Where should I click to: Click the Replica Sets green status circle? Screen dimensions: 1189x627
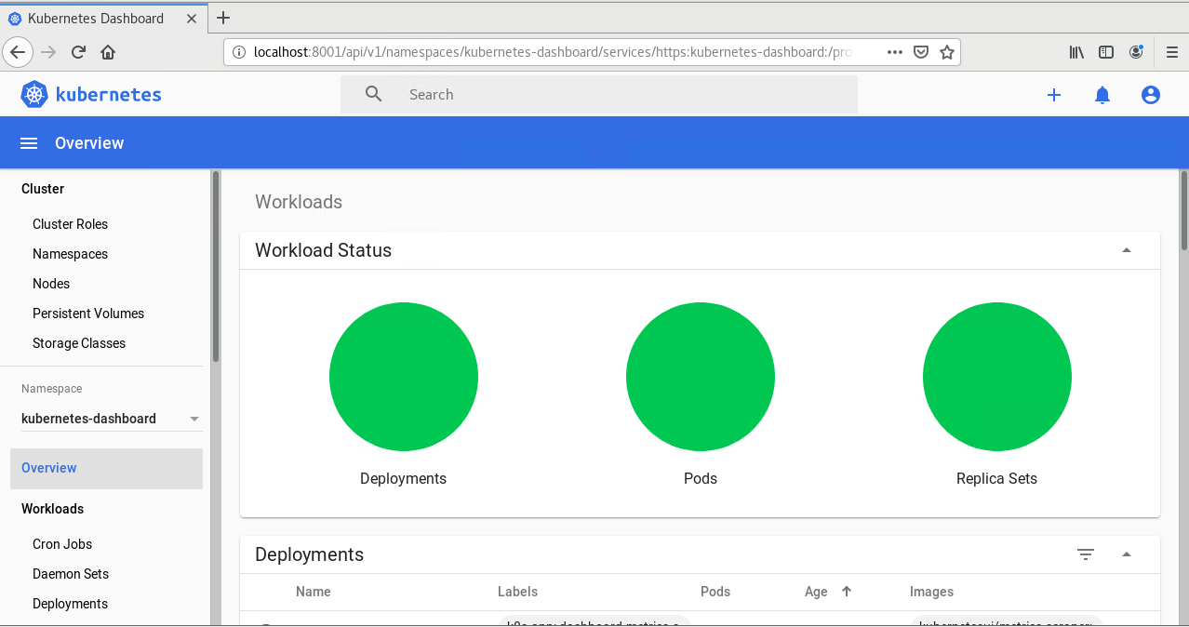tap(997, 377)
